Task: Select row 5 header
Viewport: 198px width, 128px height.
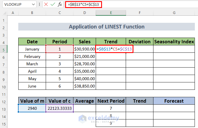Action: coord(4,49)
